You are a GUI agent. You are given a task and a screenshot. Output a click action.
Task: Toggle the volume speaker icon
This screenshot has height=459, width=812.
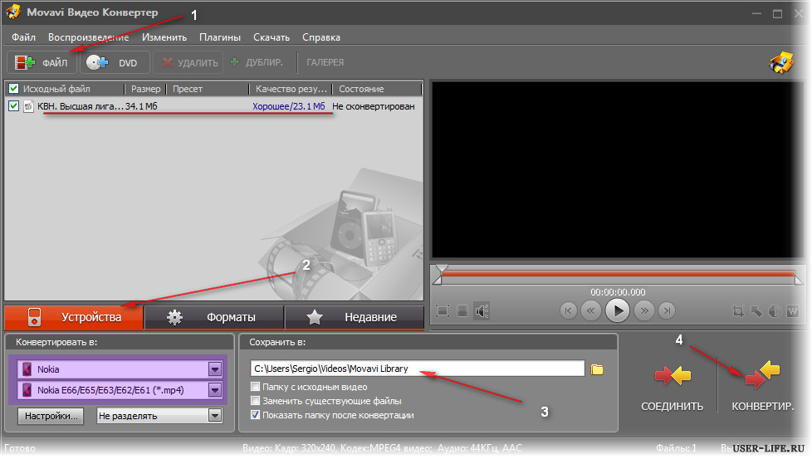pyautogui.click(x=482, y=311)
